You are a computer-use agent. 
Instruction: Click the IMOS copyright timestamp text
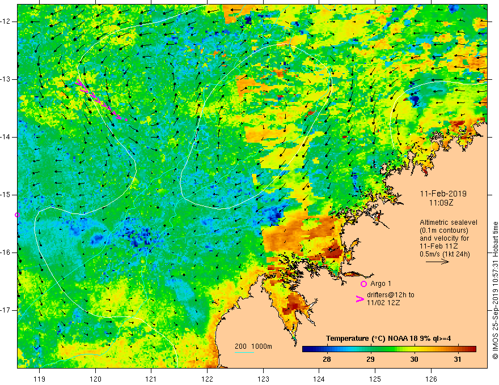[495, 290]
